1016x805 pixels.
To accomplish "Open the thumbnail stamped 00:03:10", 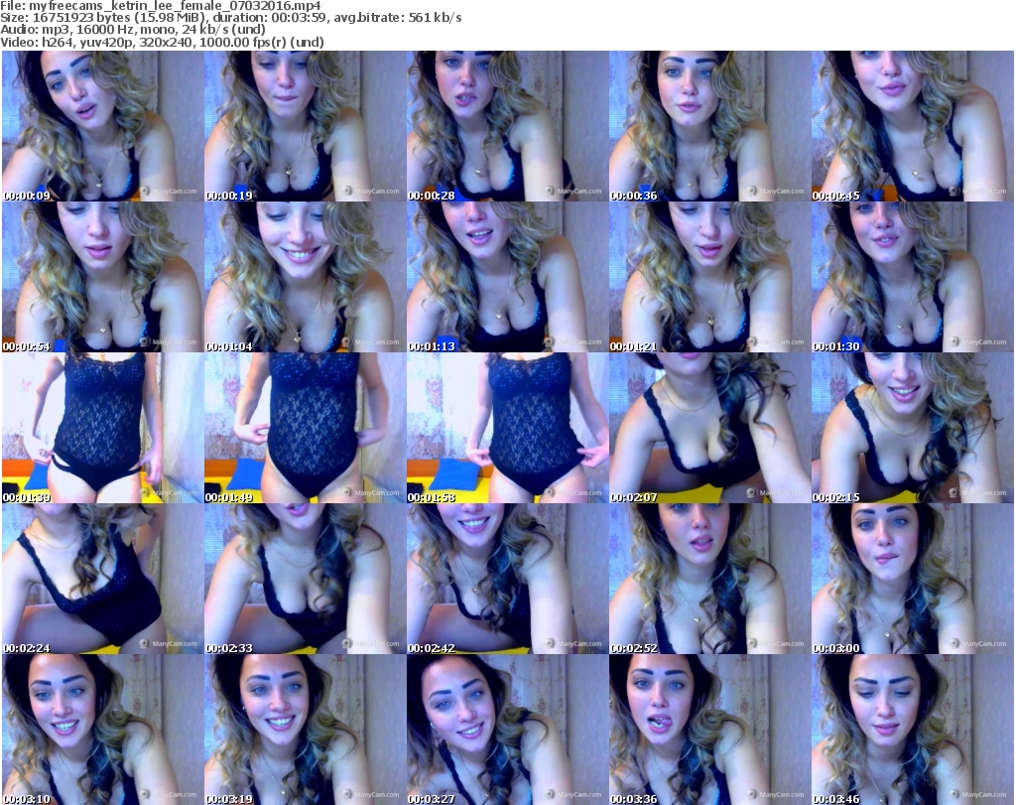I will click(x=102, y=730).
